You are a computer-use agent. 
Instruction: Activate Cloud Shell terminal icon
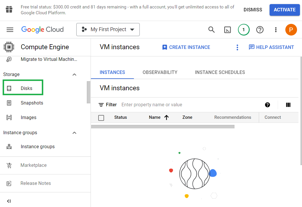tap(227, 30)
